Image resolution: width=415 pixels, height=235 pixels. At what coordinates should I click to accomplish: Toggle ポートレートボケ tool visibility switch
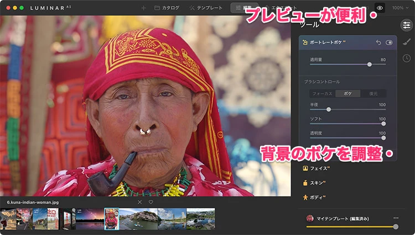tap(389, 42)
